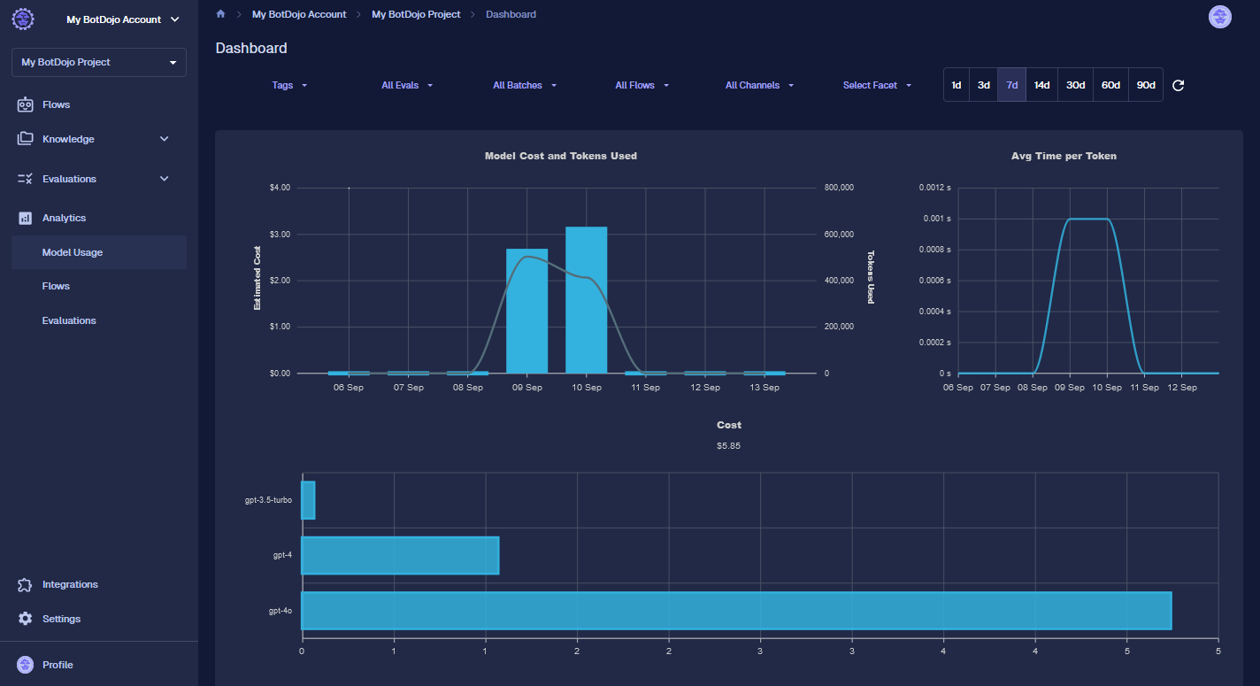Select the 1d time range
1260x686 pixels.
tap(957, 85)
